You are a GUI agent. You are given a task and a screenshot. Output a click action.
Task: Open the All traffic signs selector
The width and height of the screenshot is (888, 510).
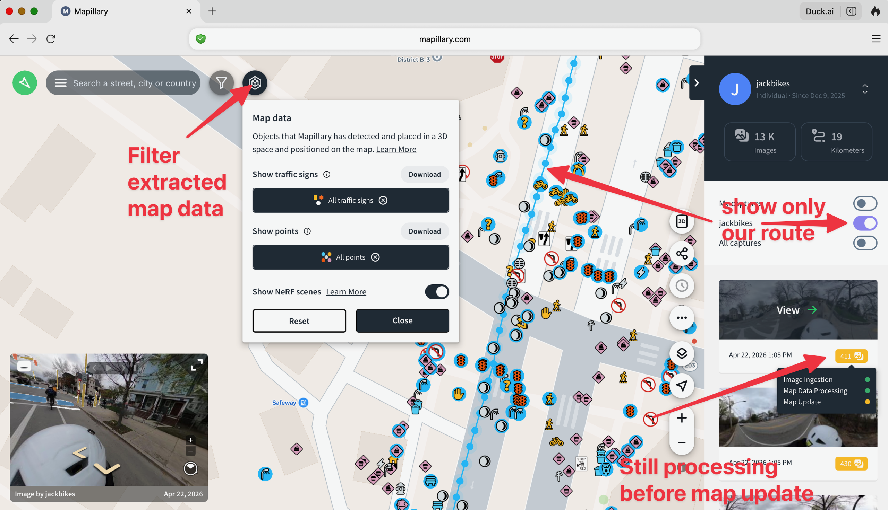351,200
